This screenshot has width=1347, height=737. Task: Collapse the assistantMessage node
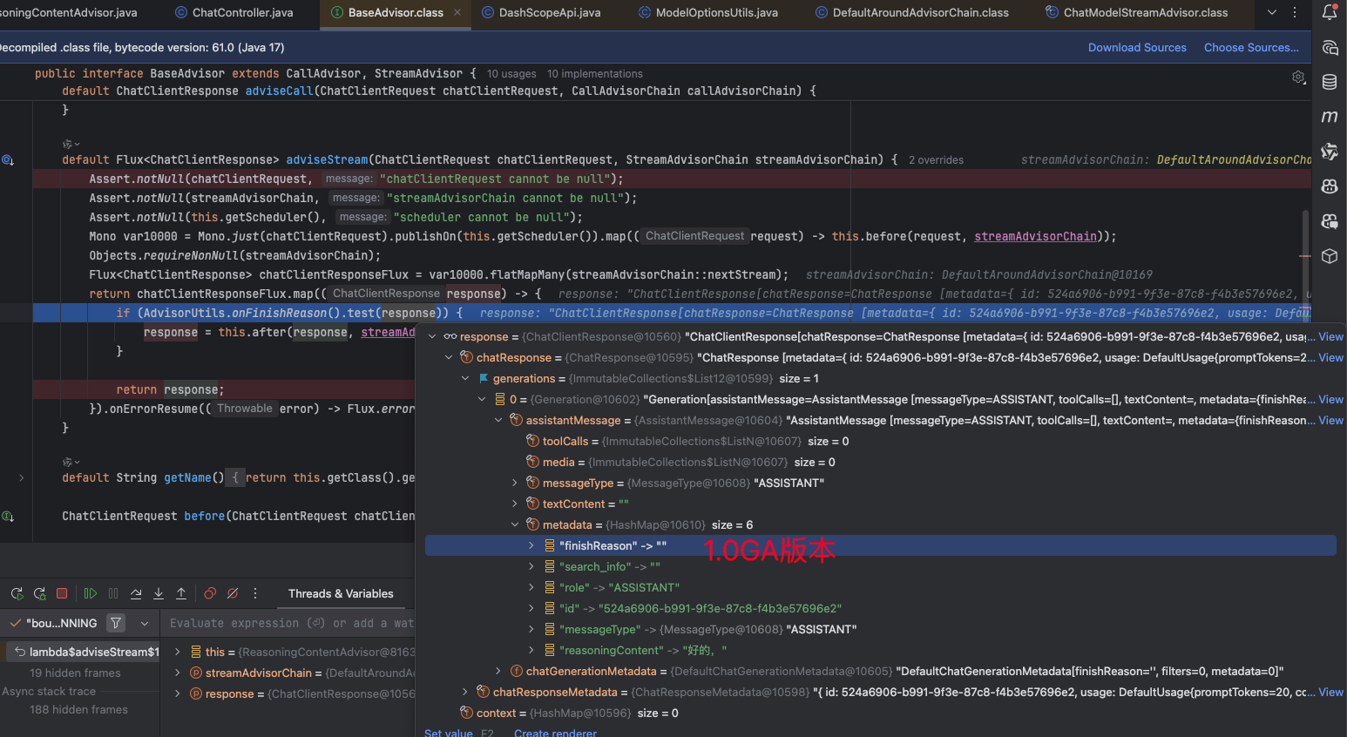coord(498,420)
